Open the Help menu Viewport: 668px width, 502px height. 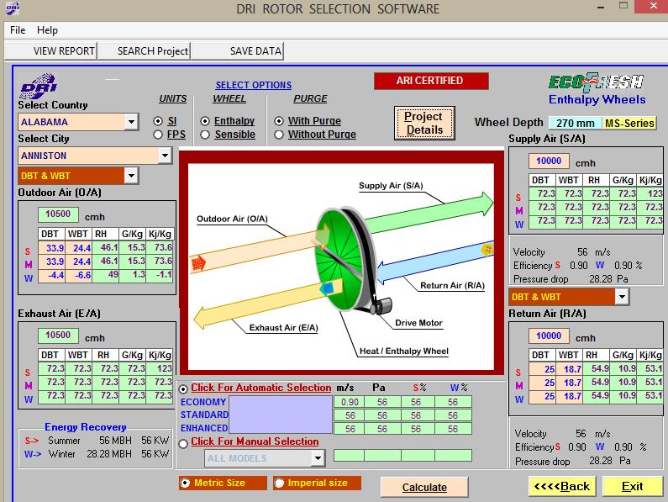(x=47, y=30)
